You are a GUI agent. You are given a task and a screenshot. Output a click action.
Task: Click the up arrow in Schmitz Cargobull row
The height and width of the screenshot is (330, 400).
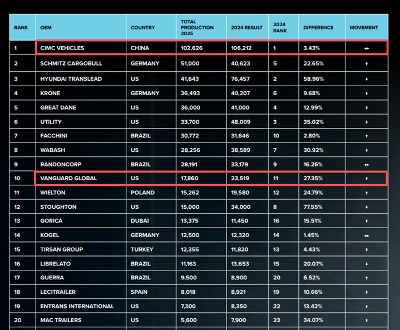coord(367,64)
